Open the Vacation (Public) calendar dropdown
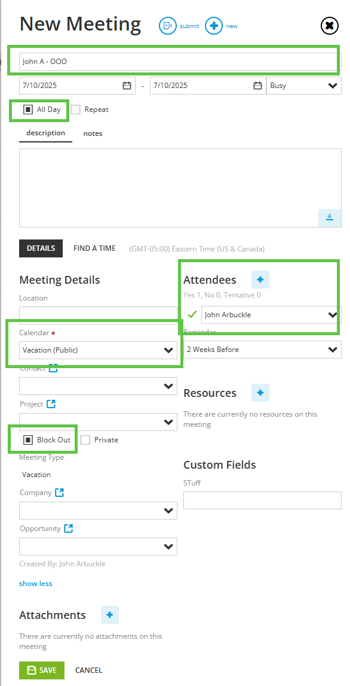This screenshot has width=350, height=686. (98, 350)
